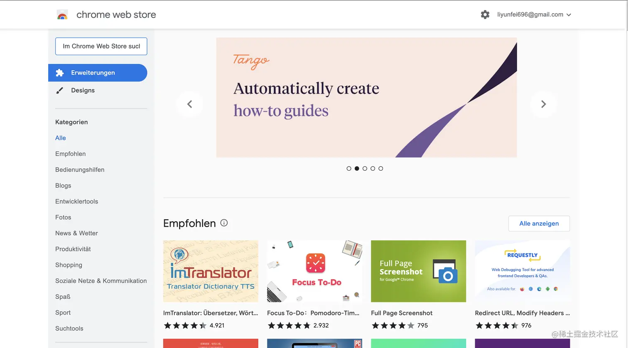Open the Requestly extension thumbnail
This screenshot has width=628, height=348.
coord(523,271)
